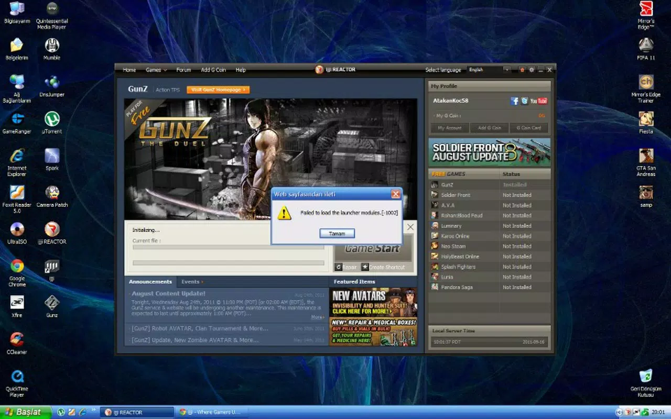Screen dimensions: 671x419
Task: Click the Soldier Front August Update banner
Action: pos(490,152)
